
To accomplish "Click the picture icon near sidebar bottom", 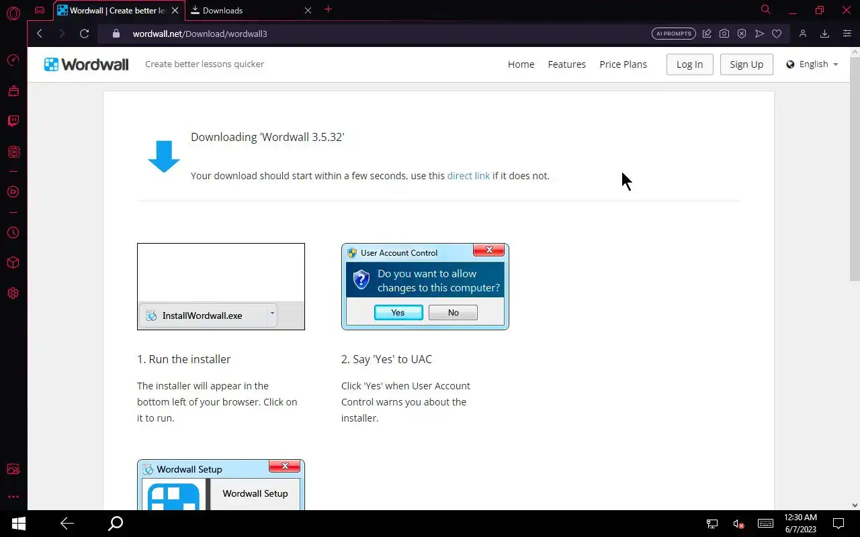I will [x=13, y=469].
